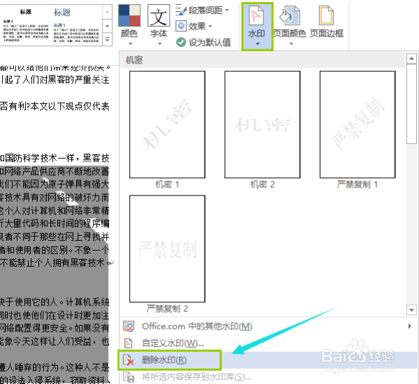Click the watermark gallery scroll down arrow
The image size is (419, 384).
click(x=411, y=310)
